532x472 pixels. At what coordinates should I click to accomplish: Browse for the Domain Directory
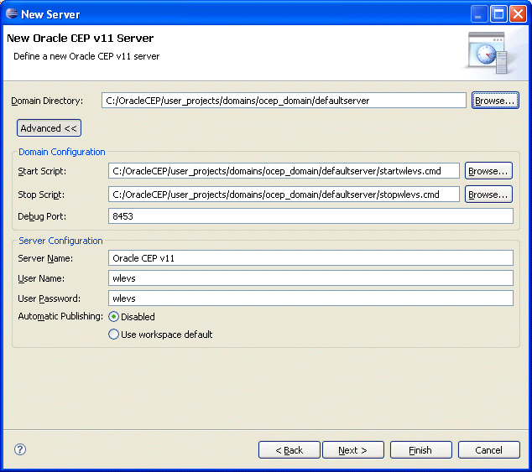[x=495, y=101]
